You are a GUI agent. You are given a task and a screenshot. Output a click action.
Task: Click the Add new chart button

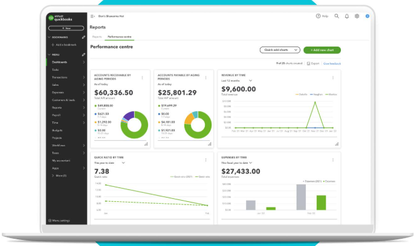pos(322,50)
